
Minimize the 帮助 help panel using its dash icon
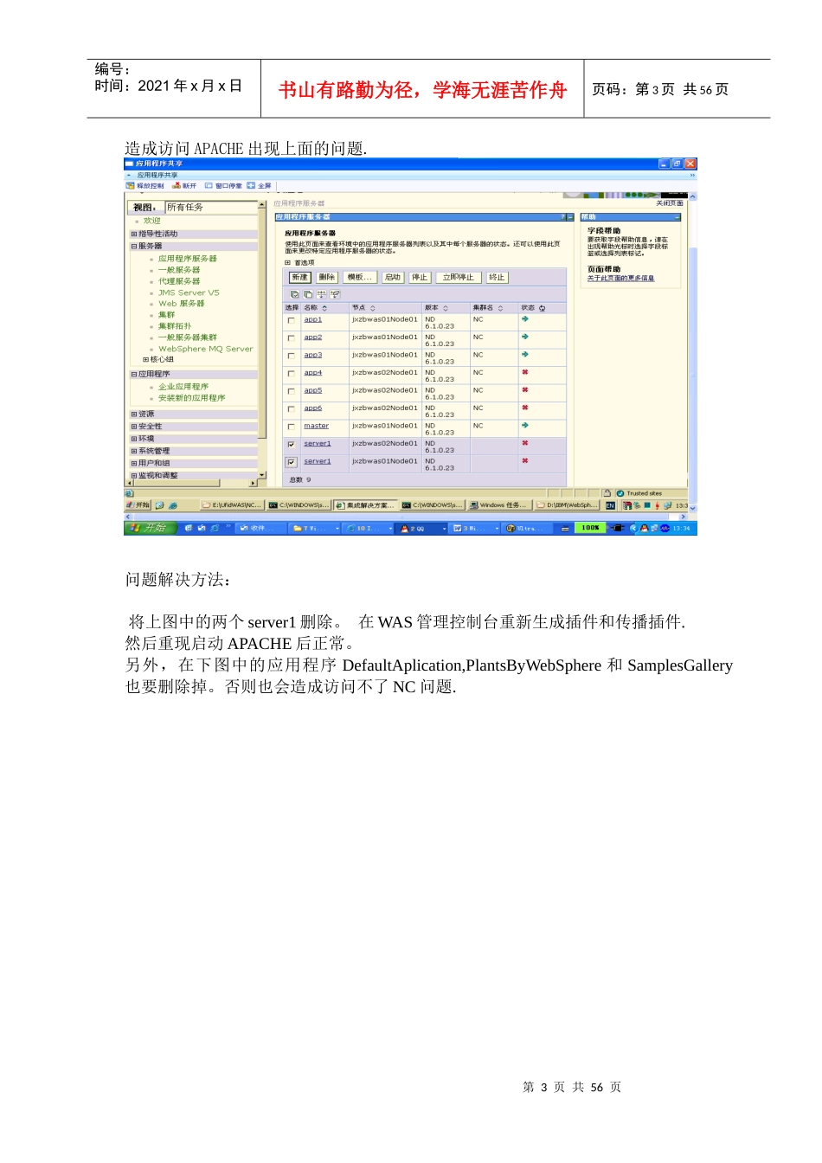[678, 217]
